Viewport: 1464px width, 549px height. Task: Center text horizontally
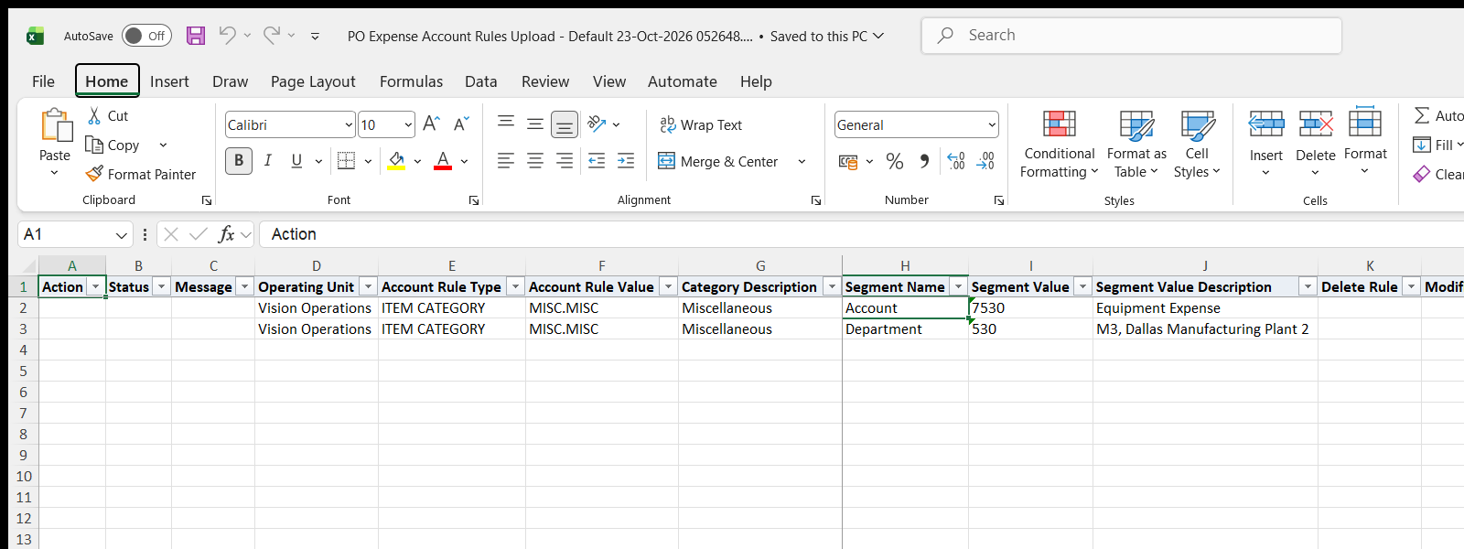coord(535,161)
